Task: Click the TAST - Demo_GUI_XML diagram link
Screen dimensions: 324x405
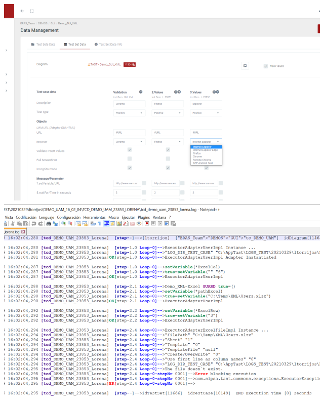Action: pos(105,64)
